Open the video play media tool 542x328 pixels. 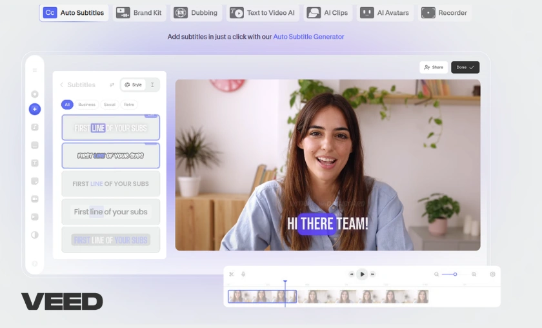point(35,217)
